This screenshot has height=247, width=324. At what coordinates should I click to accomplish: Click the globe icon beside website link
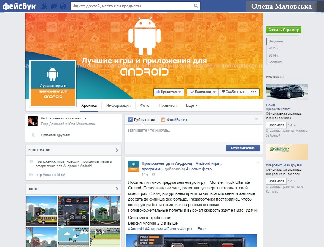(31, 174)
